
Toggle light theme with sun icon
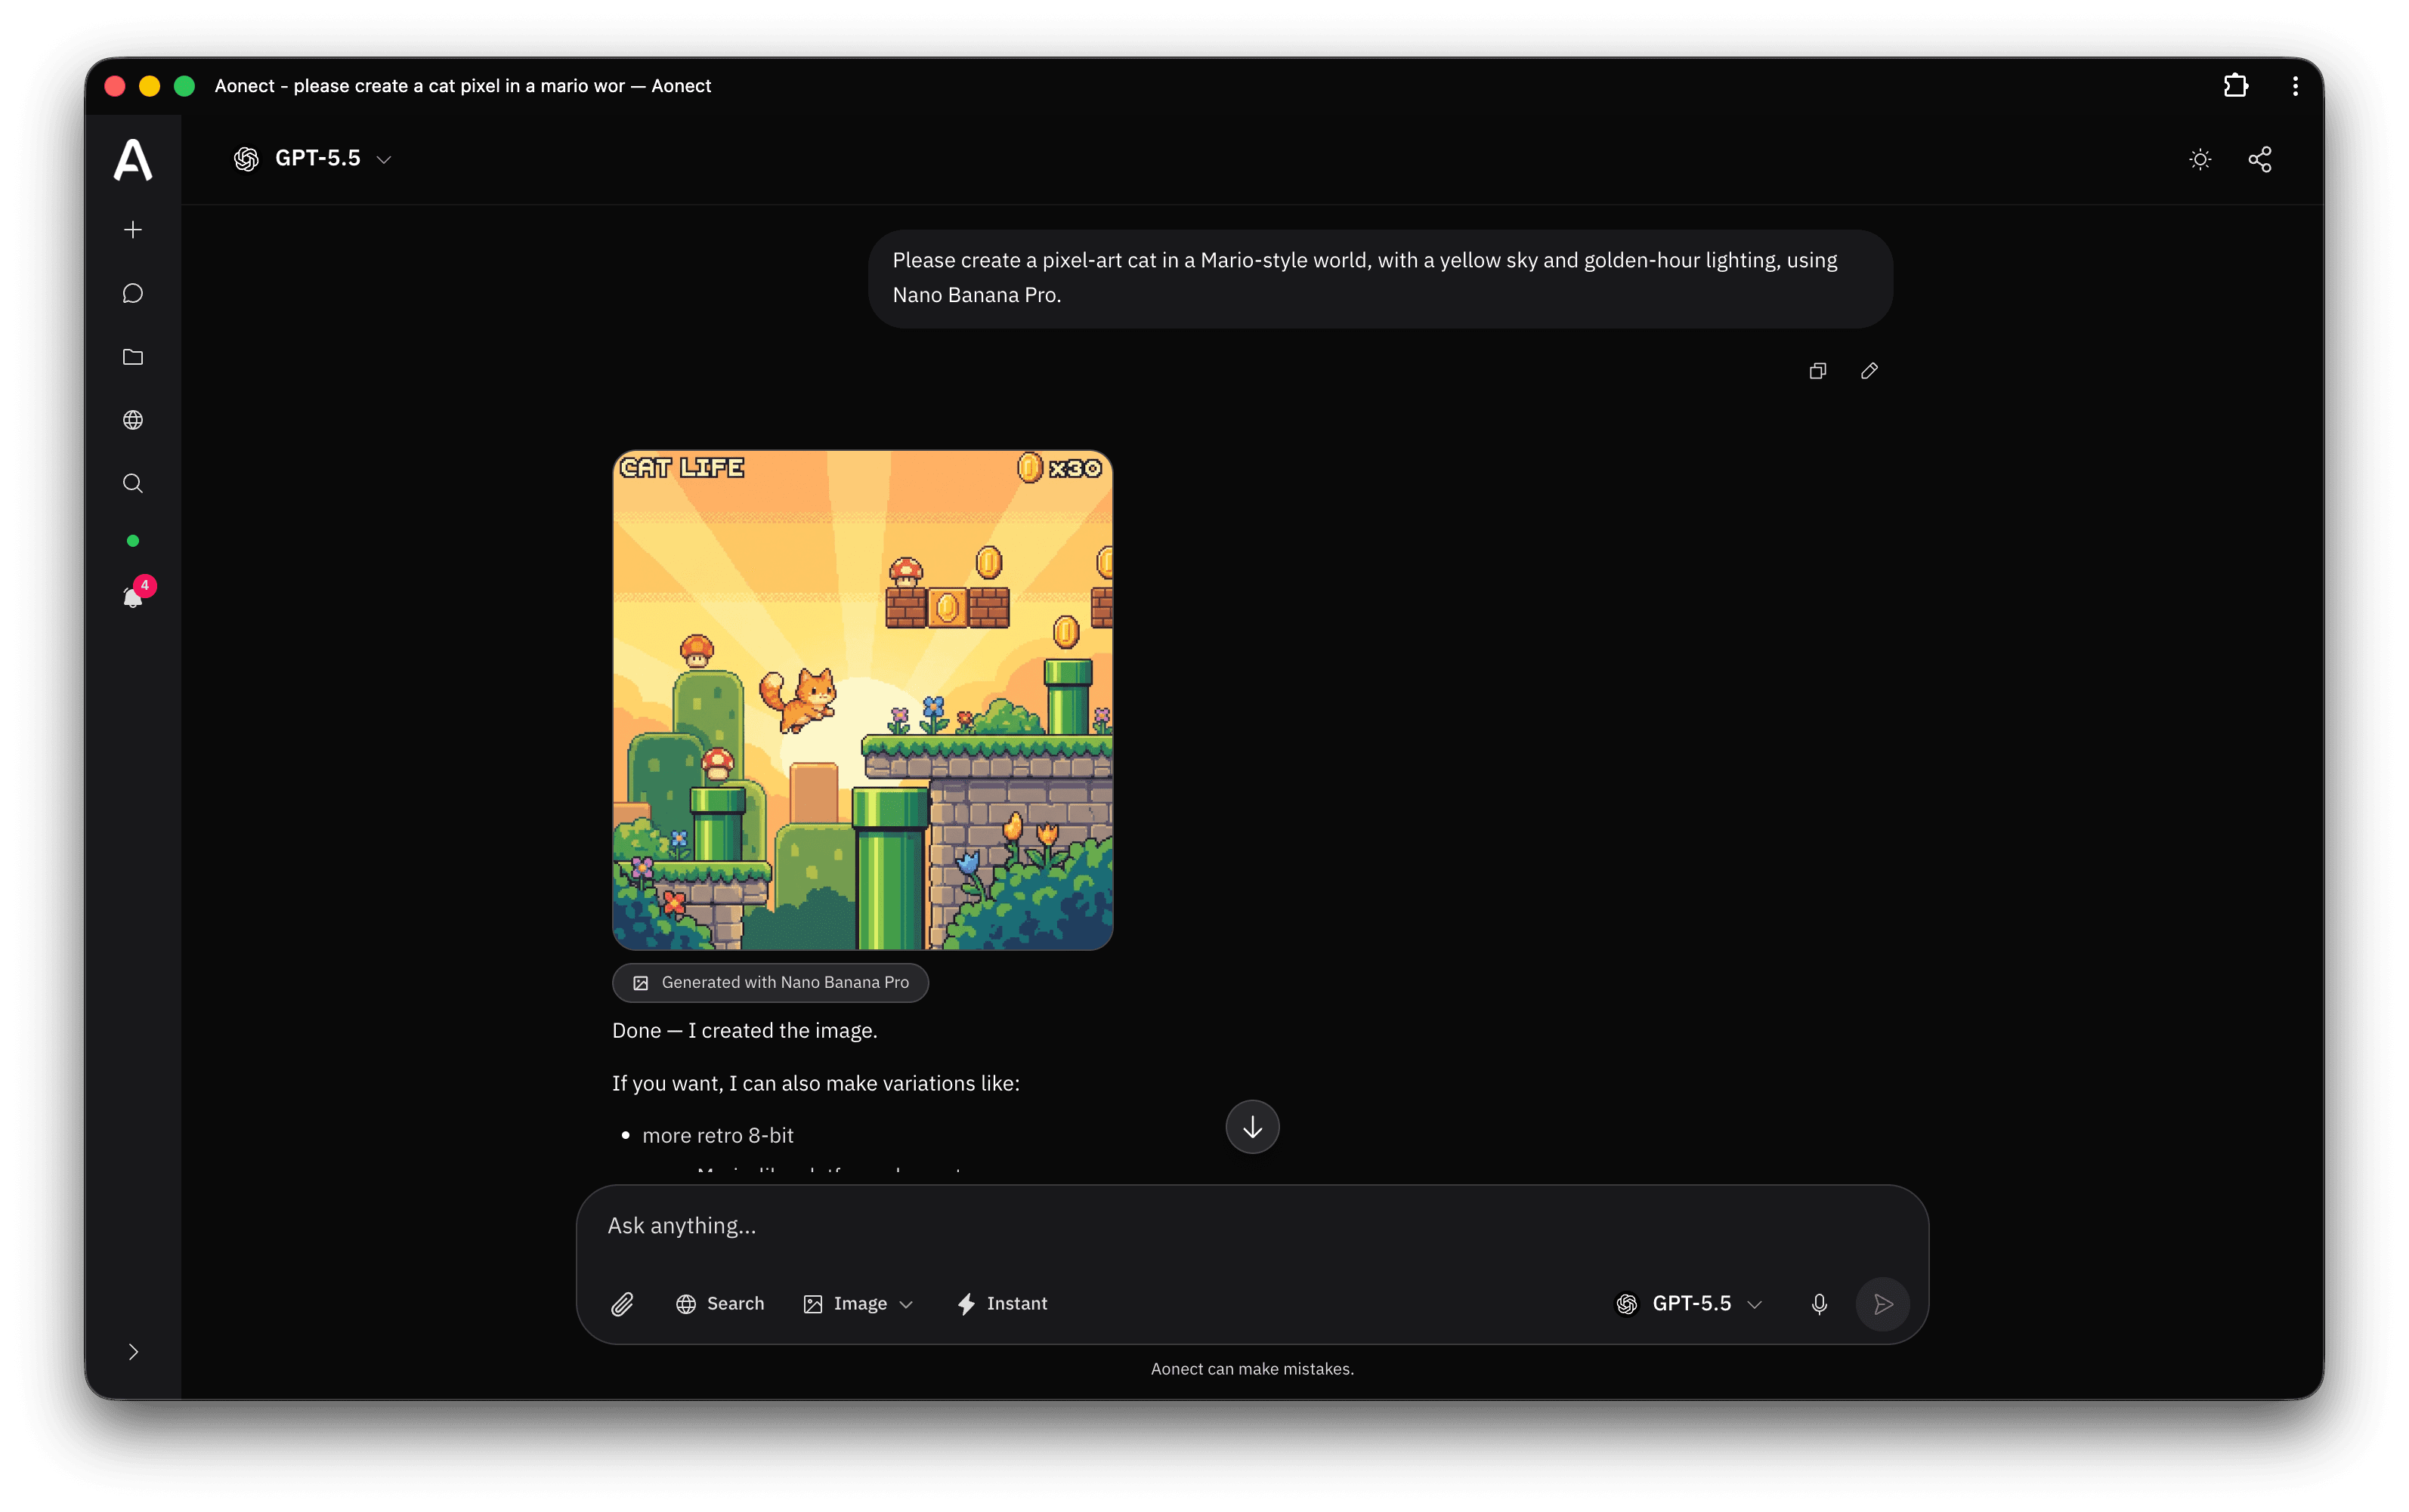tap(2200, 159)
